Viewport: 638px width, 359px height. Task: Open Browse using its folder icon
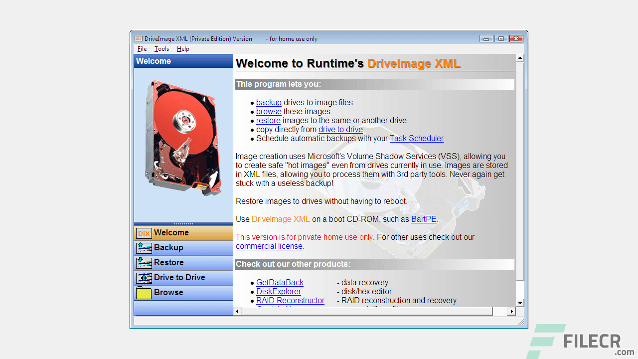tap(143, 293)
